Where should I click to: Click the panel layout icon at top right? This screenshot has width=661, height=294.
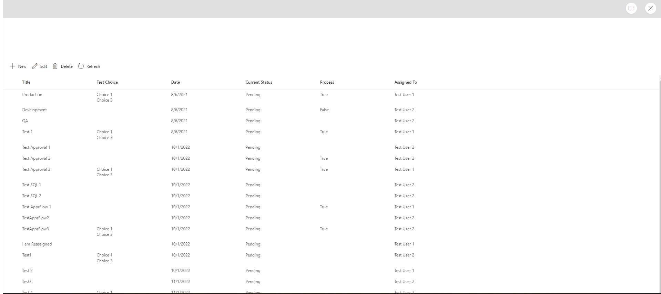(631, 8)
